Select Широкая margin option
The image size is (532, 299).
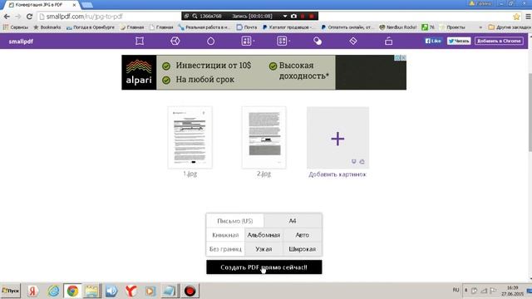[x=303, y=249]
